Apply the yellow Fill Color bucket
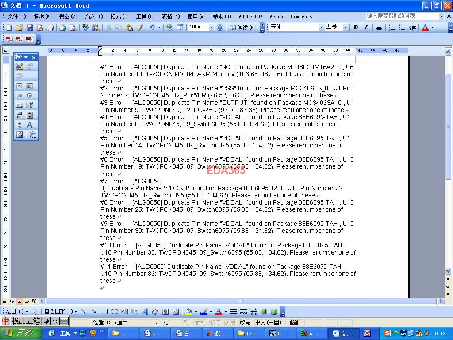Screen dimensions: 453x340 [x=188, y=312]
